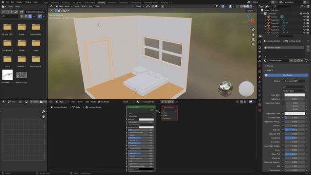This screenshot has height=175, width=311.
Task: Open the Object shader type dropdown in node editor
Action: point(62,102)
